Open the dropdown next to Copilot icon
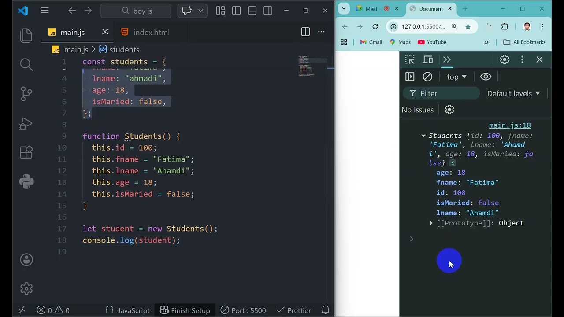This screenshot has width=564, height=317. coord(201,11)
